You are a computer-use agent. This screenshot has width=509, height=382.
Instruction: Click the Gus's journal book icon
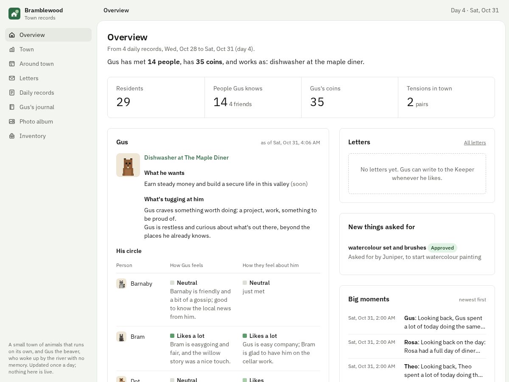coord(12,107)
